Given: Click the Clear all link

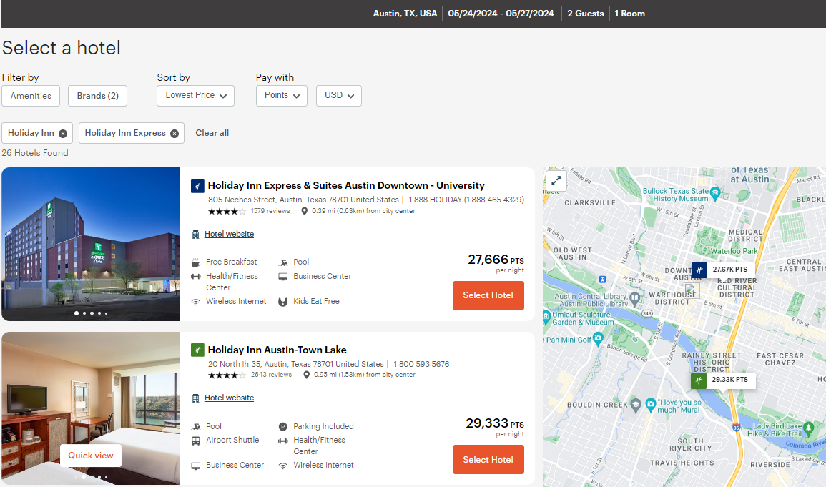Looking at the screenshot, I should [212, 132].
